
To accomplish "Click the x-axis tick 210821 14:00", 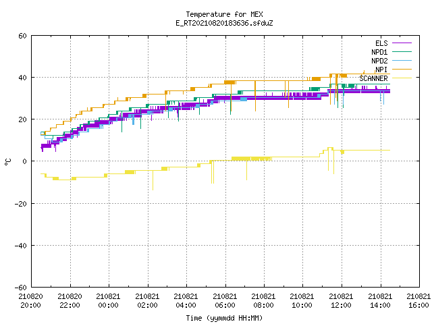I will [x=381, y=301].
